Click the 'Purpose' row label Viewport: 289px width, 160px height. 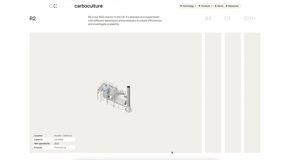(x=38, y=147)
